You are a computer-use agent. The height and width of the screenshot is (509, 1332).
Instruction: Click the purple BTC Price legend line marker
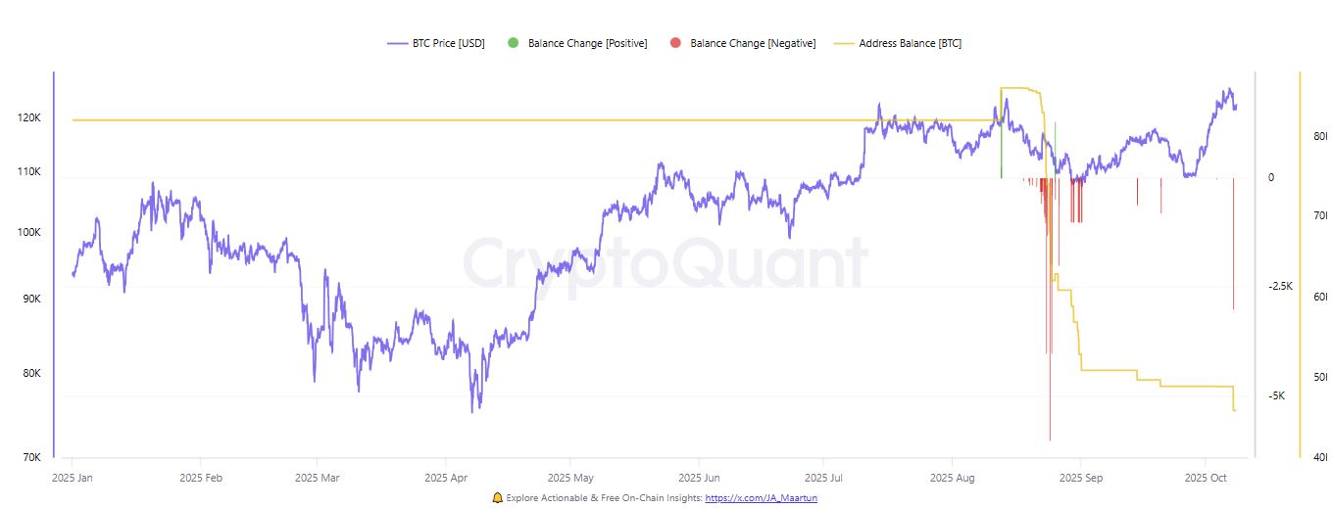397,43
